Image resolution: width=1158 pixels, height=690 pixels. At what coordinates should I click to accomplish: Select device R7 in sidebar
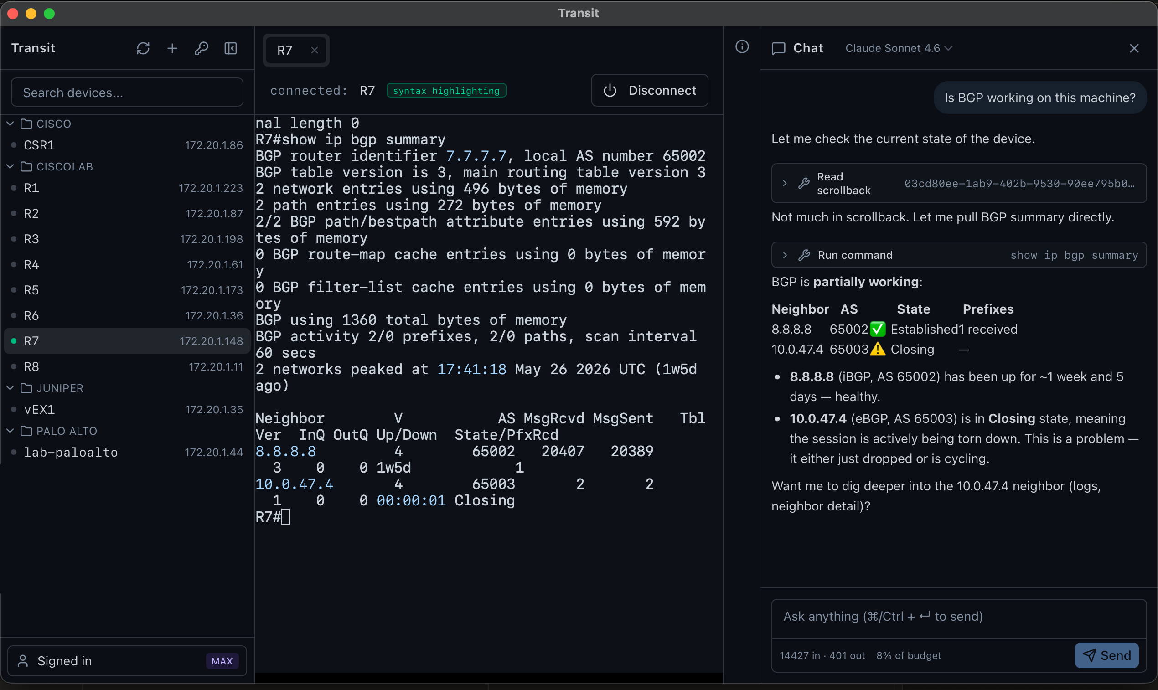(x=127, y=341)
